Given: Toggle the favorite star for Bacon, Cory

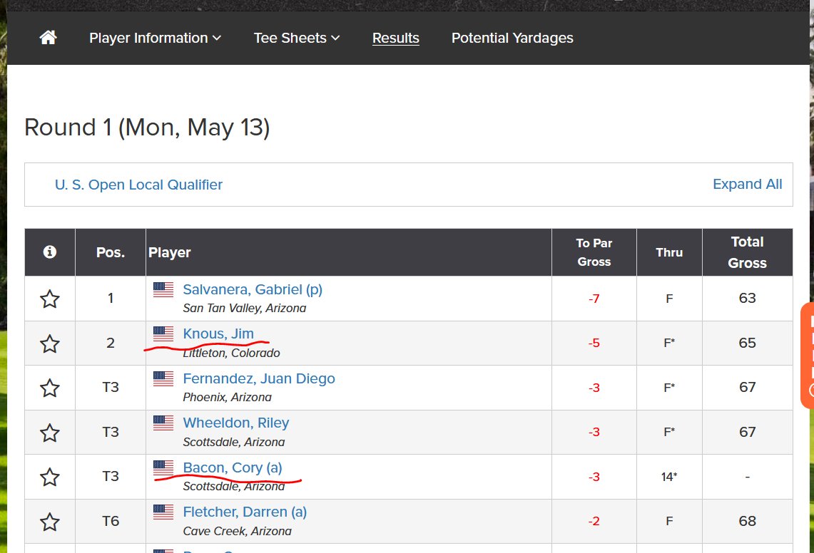Looking at the screenshot, I should [x=49, y=476].
